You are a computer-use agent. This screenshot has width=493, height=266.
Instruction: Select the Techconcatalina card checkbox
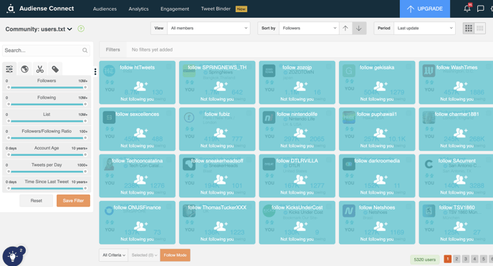point(169,159)
